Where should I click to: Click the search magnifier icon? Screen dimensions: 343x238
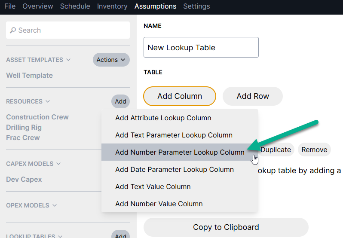point(13,30)
